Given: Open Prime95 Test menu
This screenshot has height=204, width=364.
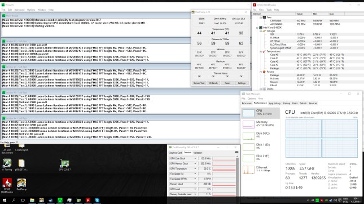Looking at the screenshot, I should coord(3,10).
